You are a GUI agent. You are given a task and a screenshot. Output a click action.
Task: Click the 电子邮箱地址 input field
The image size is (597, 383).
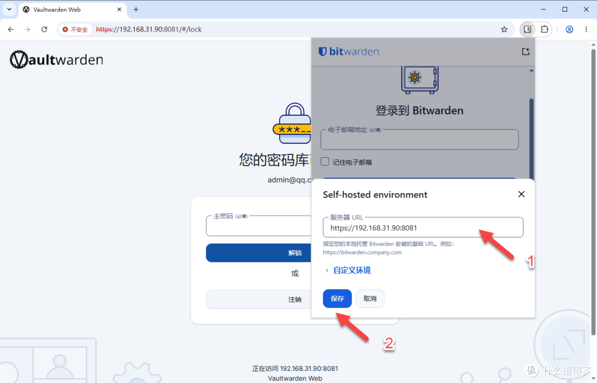pos(420,139)
